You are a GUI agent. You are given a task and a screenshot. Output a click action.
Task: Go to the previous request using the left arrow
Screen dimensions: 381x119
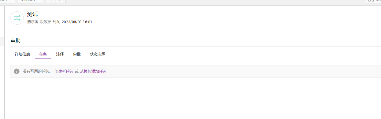[51, 1]
